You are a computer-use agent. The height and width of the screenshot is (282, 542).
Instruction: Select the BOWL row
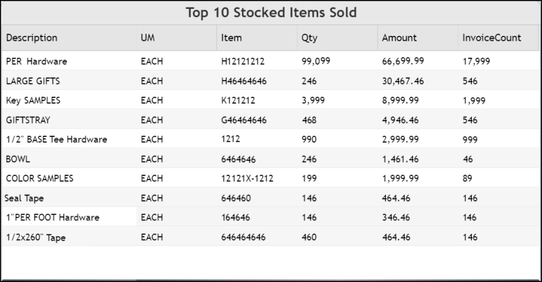270,159
